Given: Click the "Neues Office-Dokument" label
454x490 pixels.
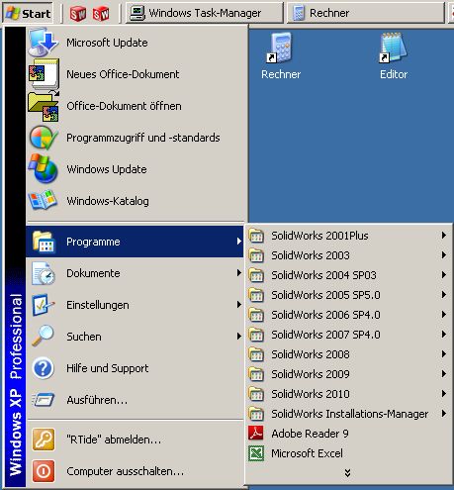Looking at the screenshot, I should tap(123, 74).
